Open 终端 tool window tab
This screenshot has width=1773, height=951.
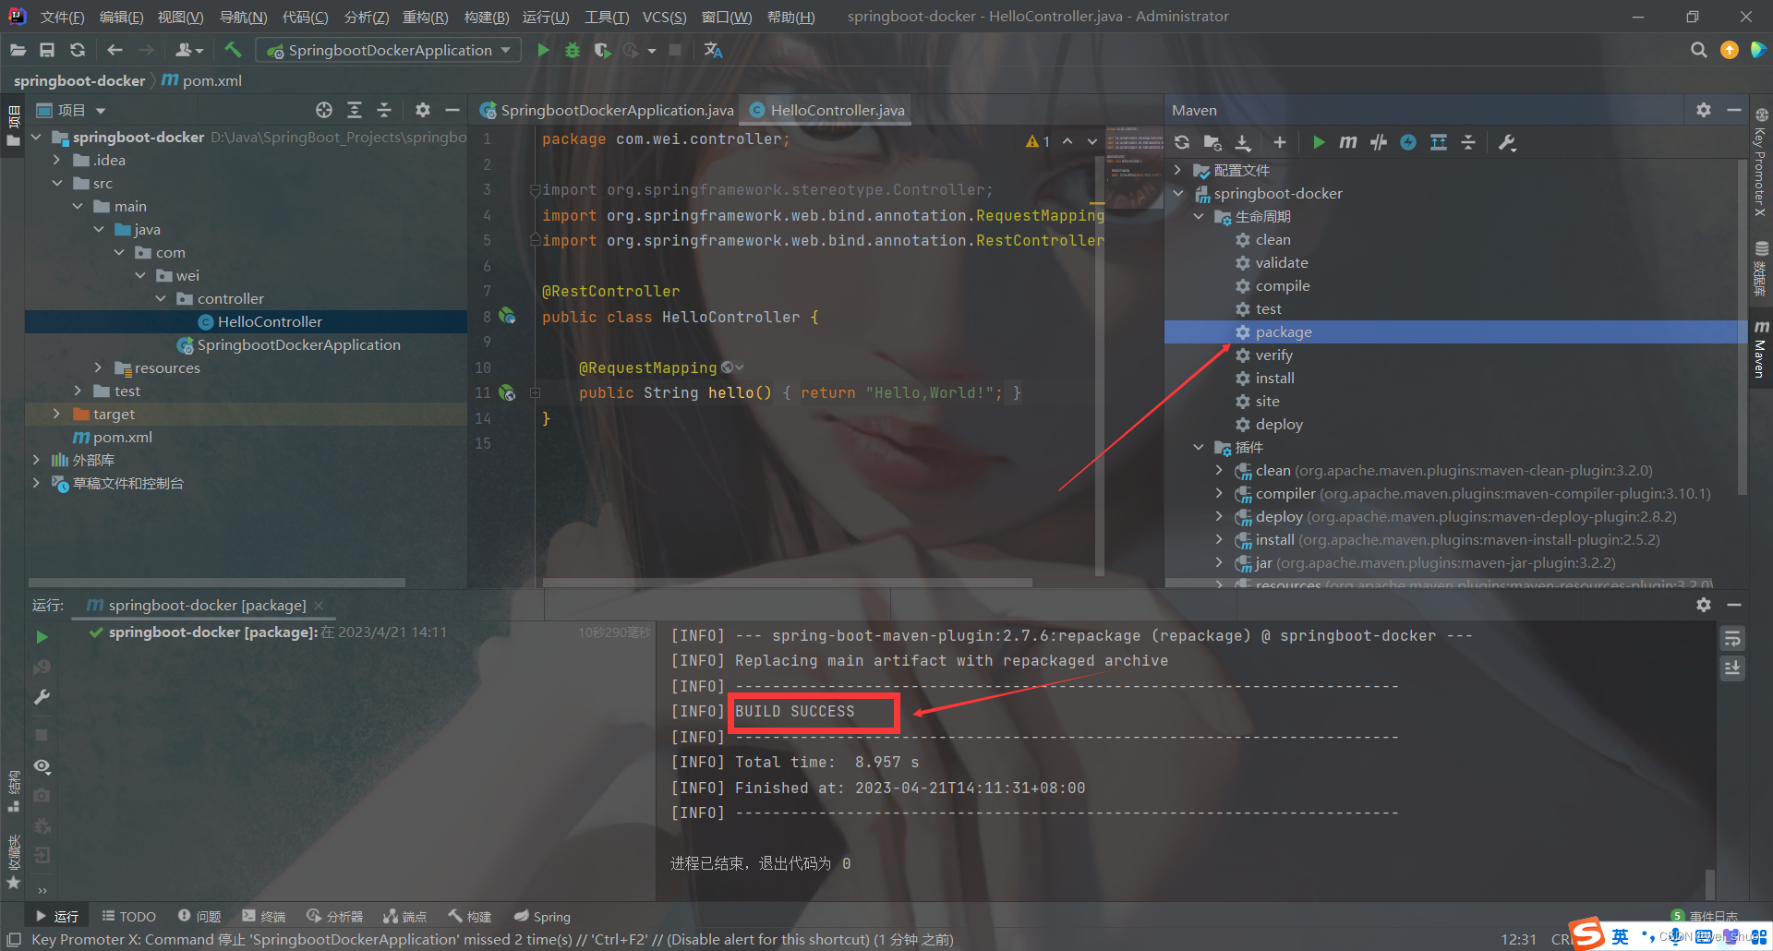coord(264,916)
